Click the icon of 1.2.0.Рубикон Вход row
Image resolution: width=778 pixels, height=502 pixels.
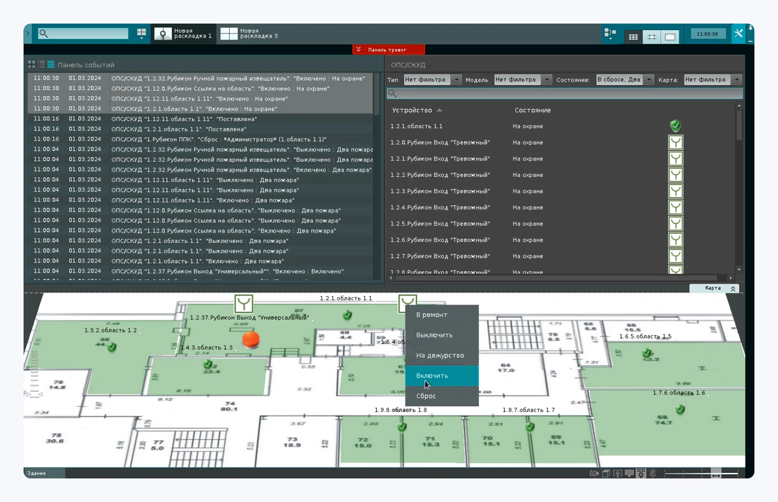tap(675, 142)
